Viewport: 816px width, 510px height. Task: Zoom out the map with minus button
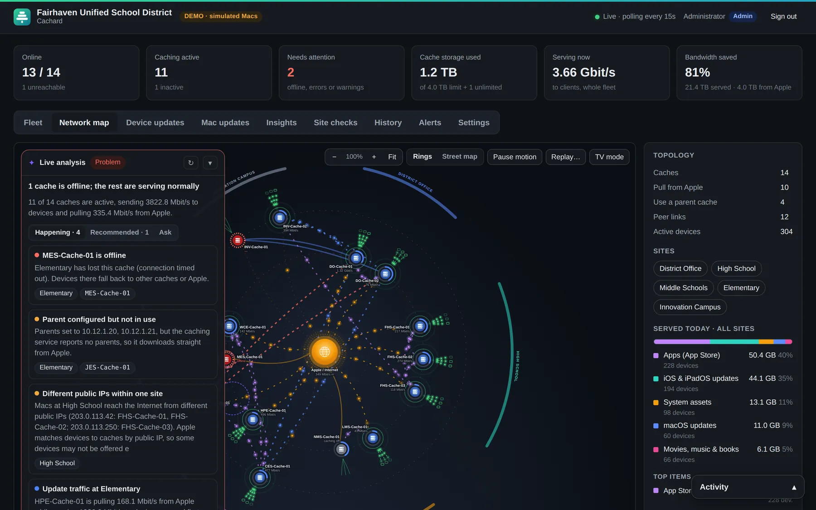[334, 157]
